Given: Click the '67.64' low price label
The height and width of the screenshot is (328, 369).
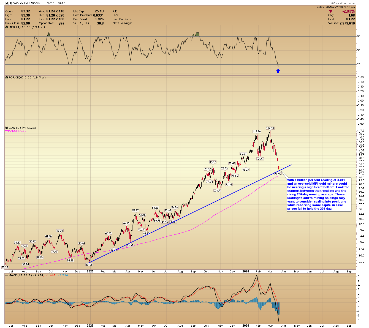Looking at the screenshot, I should pyautogui.click(x=217, y=191).
